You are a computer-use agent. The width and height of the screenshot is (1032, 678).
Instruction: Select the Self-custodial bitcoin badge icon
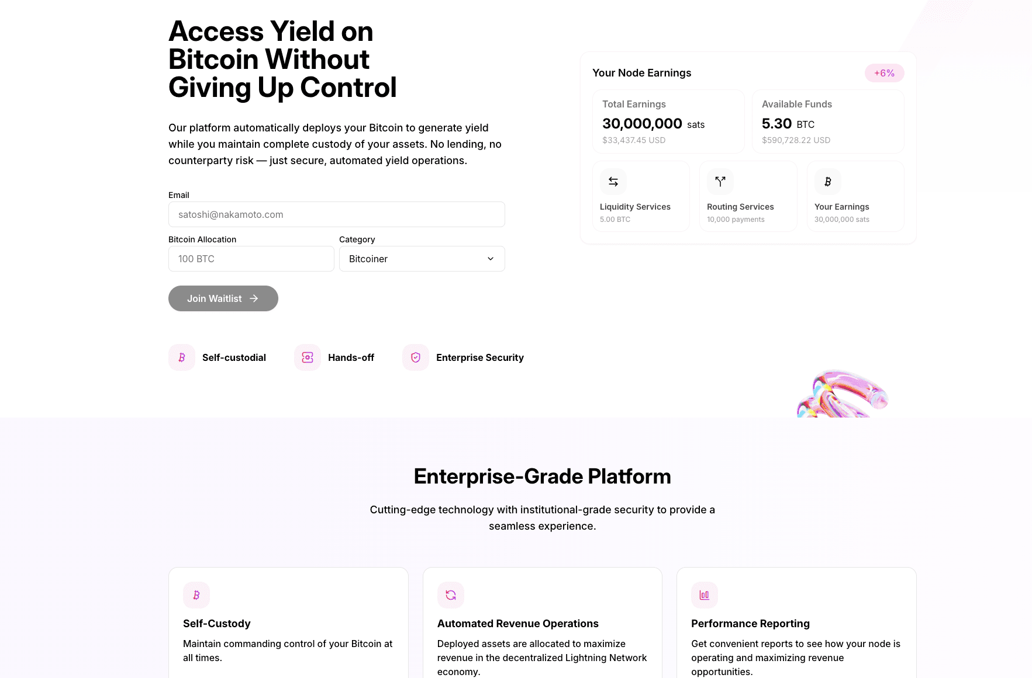point(181,357)
